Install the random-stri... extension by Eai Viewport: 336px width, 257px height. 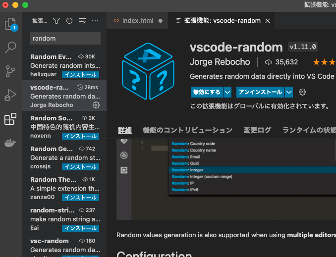coord(81,228)
